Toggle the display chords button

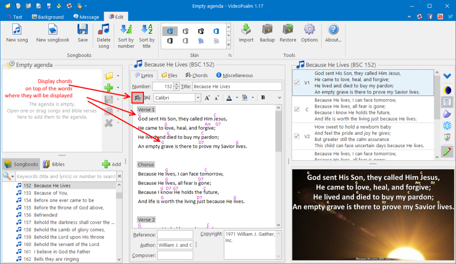point(138,98)
